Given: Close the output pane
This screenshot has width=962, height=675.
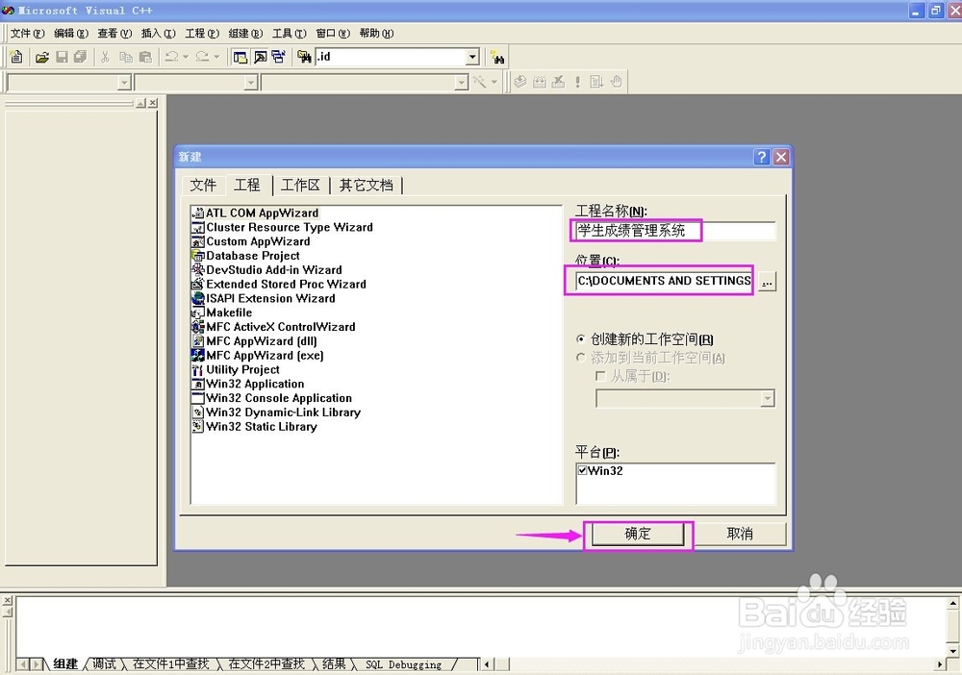Looking at the screenshot, I should (x=8, y=600).
